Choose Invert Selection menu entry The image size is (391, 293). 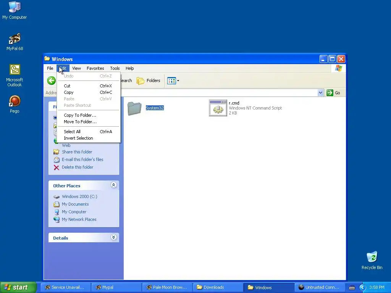(89, 138)
